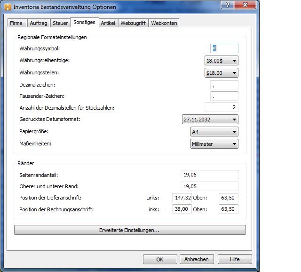The height and width of the screenshot is (272, 301).
Task: Open Erweiterte Einstellungen
Action: (x=130, y=230)
